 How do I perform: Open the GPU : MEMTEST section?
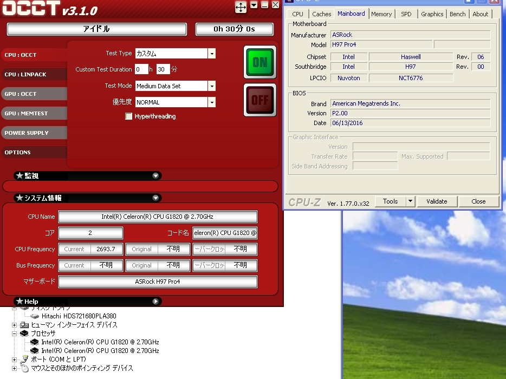34,113
